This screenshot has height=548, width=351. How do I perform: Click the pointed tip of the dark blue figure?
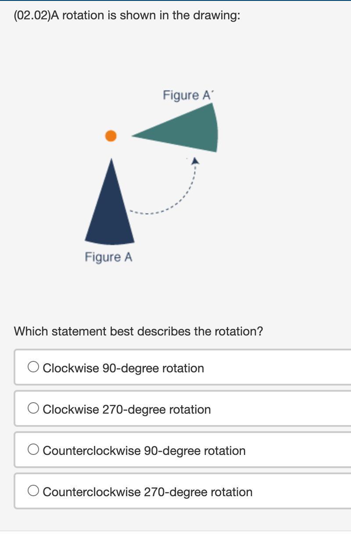pyautogui.click(x=111, y=162)
